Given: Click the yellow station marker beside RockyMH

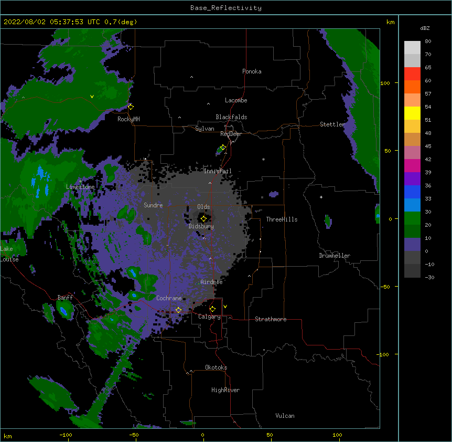Looking at the screenshot, I should pyautogui.click(x=131, y=107).
